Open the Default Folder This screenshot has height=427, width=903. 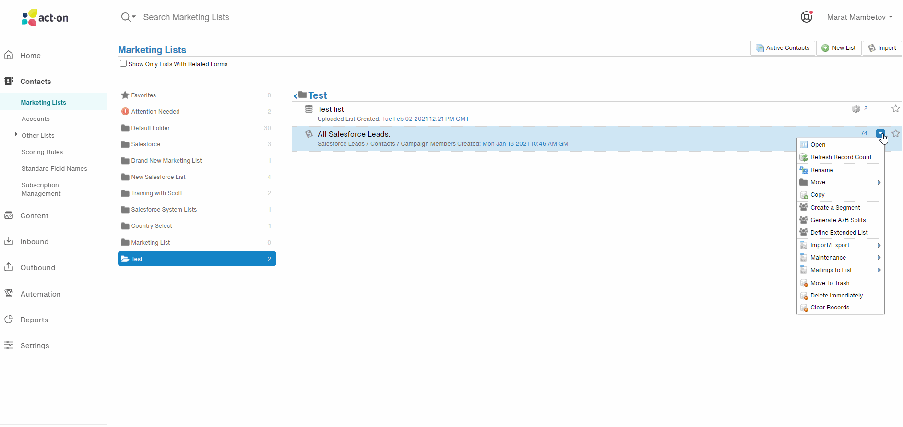(x=197, y=128)
